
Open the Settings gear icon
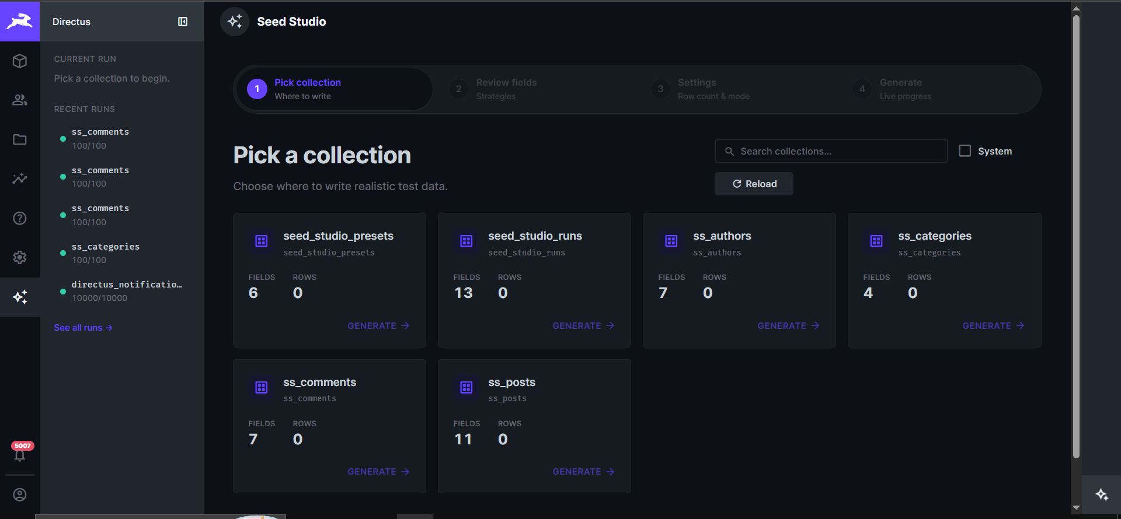(x=20, y=257)
